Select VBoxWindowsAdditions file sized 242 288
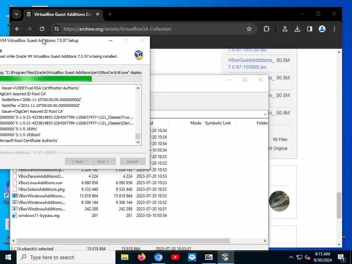Screen dimensions: 352x264 42,209
